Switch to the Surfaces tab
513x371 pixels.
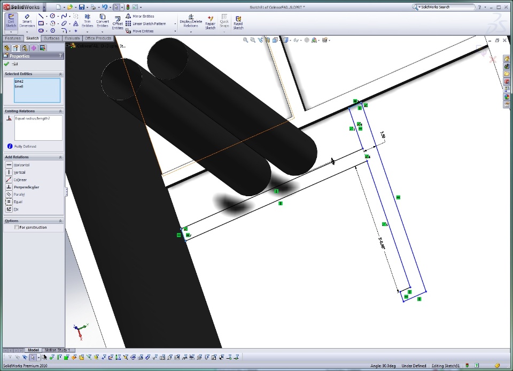click(x=52, y=38)
